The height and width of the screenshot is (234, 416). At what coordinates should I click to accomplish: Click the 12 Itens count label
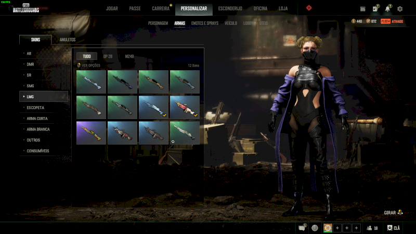coord(193,66)
